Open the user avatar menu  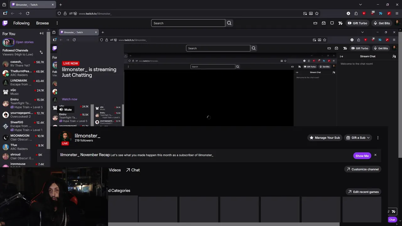tap(398, 23)
